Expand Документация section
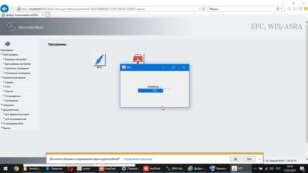308x173 pixels. (x=11, y=110)
